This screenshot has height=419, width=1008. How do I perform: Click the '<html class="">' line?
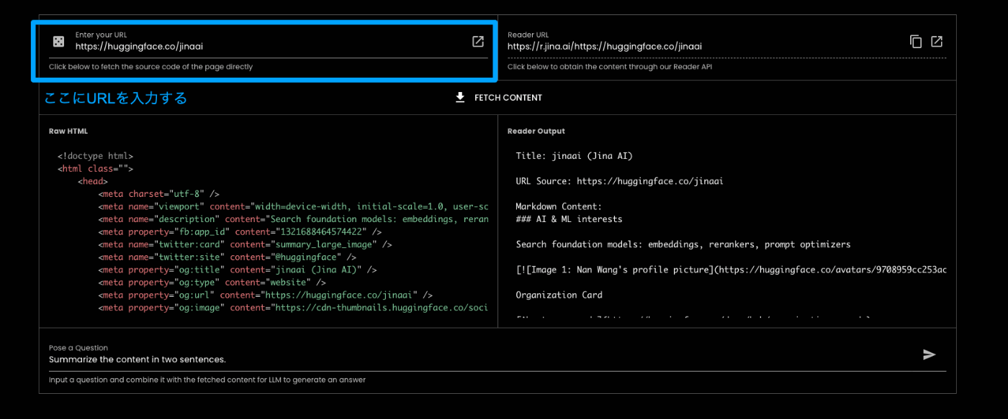coord(96,169)
